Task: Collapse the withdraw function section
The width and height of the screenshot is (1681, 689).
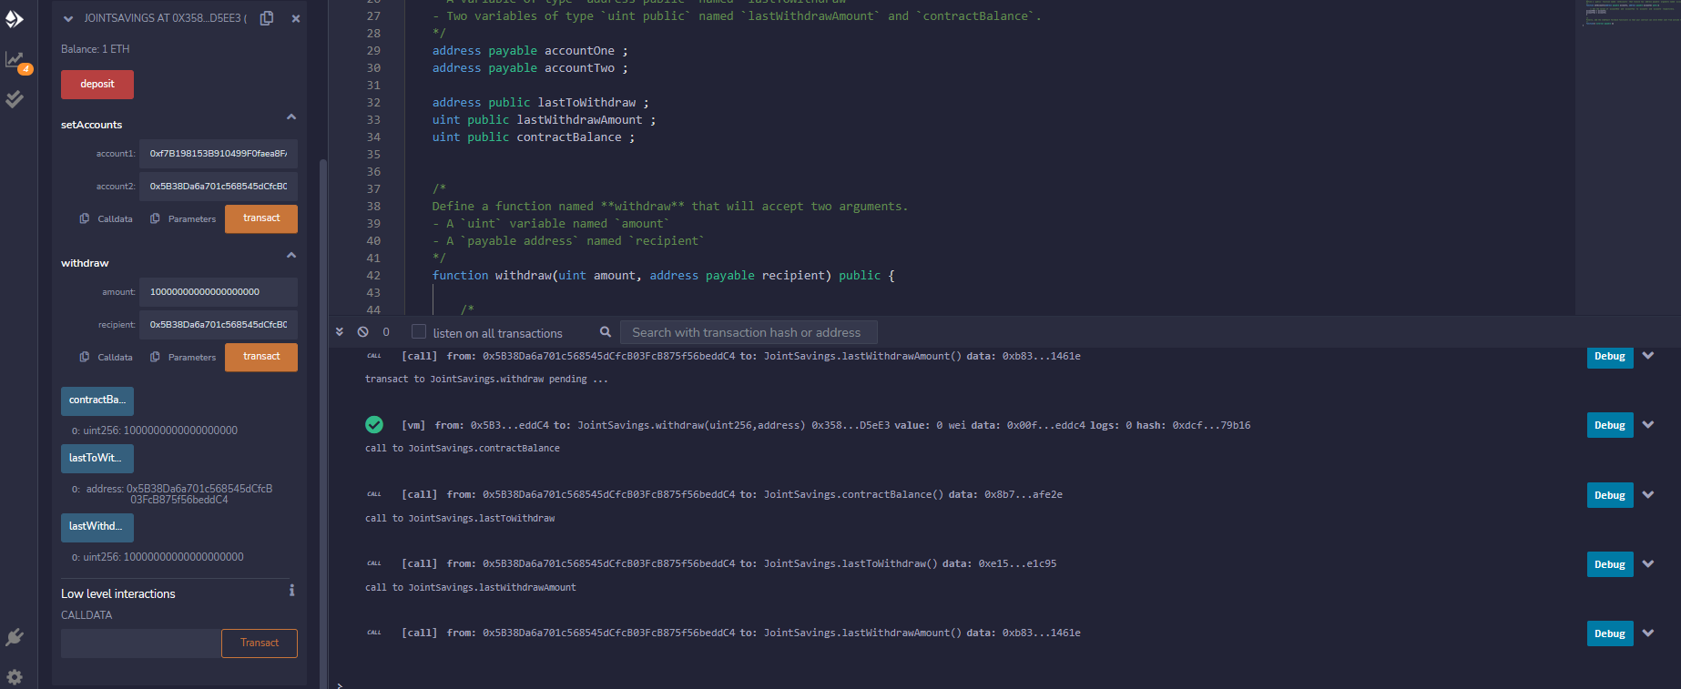Action: pos(291,256)
